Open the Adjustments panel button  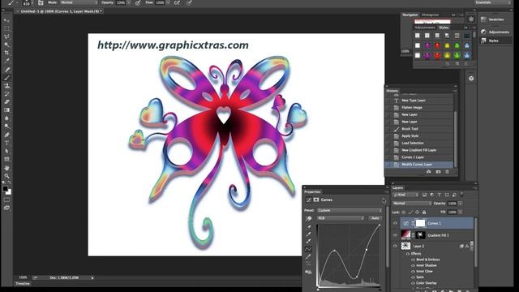[x=495, y=32]
